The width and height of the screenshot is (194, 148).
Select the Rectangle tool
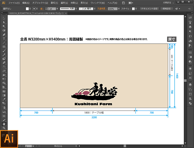(x=4, y=47)
